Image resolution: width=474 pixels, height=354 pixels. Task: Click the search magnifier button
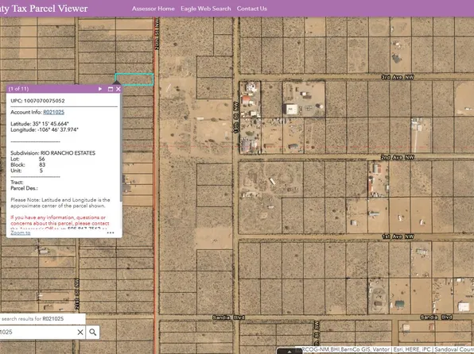tap(93, 332)
